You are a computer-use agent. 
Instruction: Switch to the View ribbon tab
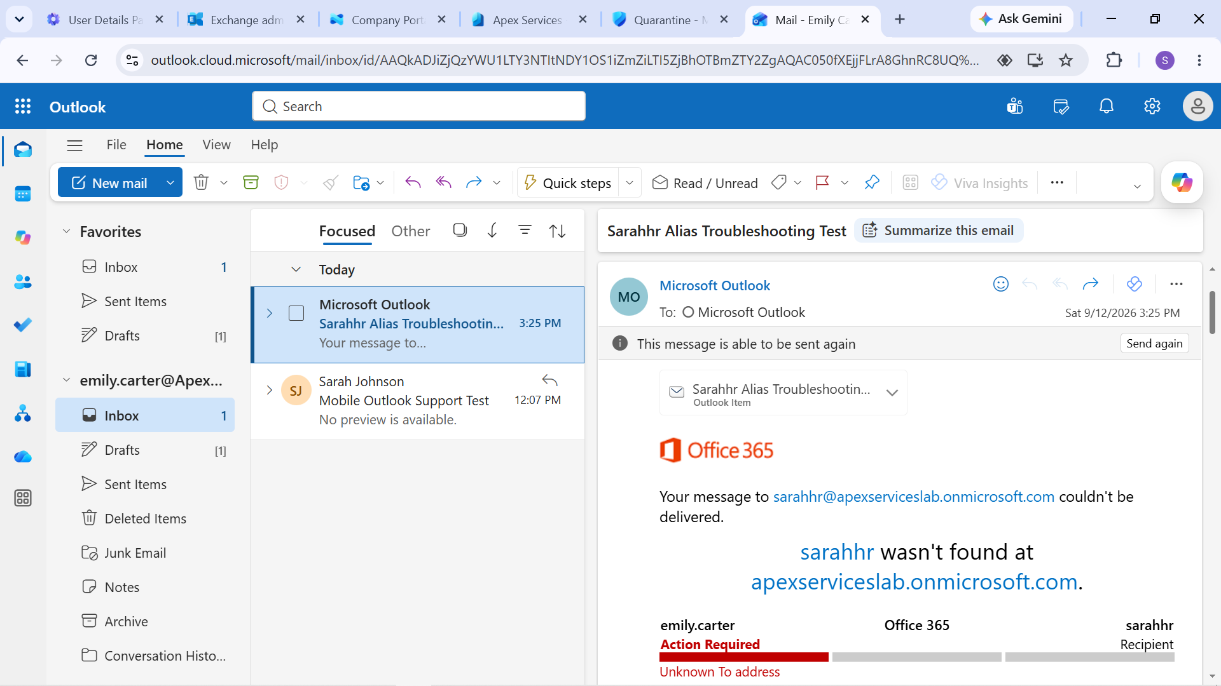(216, 145)
